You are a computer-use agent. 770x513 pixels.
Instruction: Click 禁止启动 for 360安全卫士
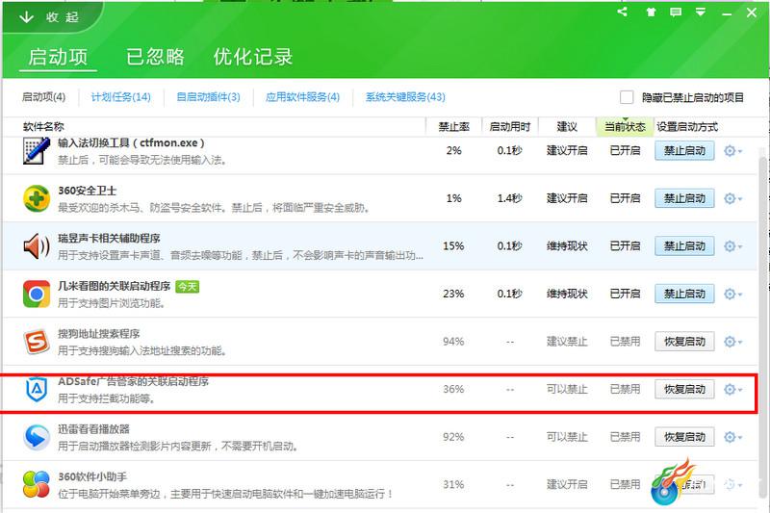(x=684, y=198)
